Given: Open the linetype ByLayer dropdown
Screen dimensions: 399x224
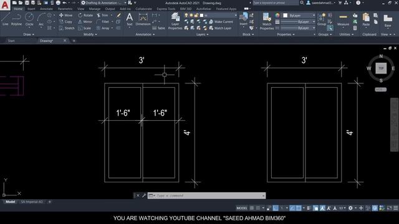Looking at the screenshot, I should pyautogui.click(x=298, y=28).
